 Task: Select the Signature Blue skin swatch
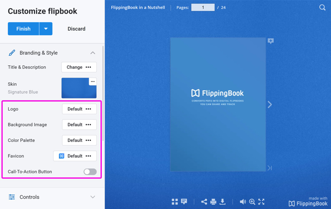79,88
